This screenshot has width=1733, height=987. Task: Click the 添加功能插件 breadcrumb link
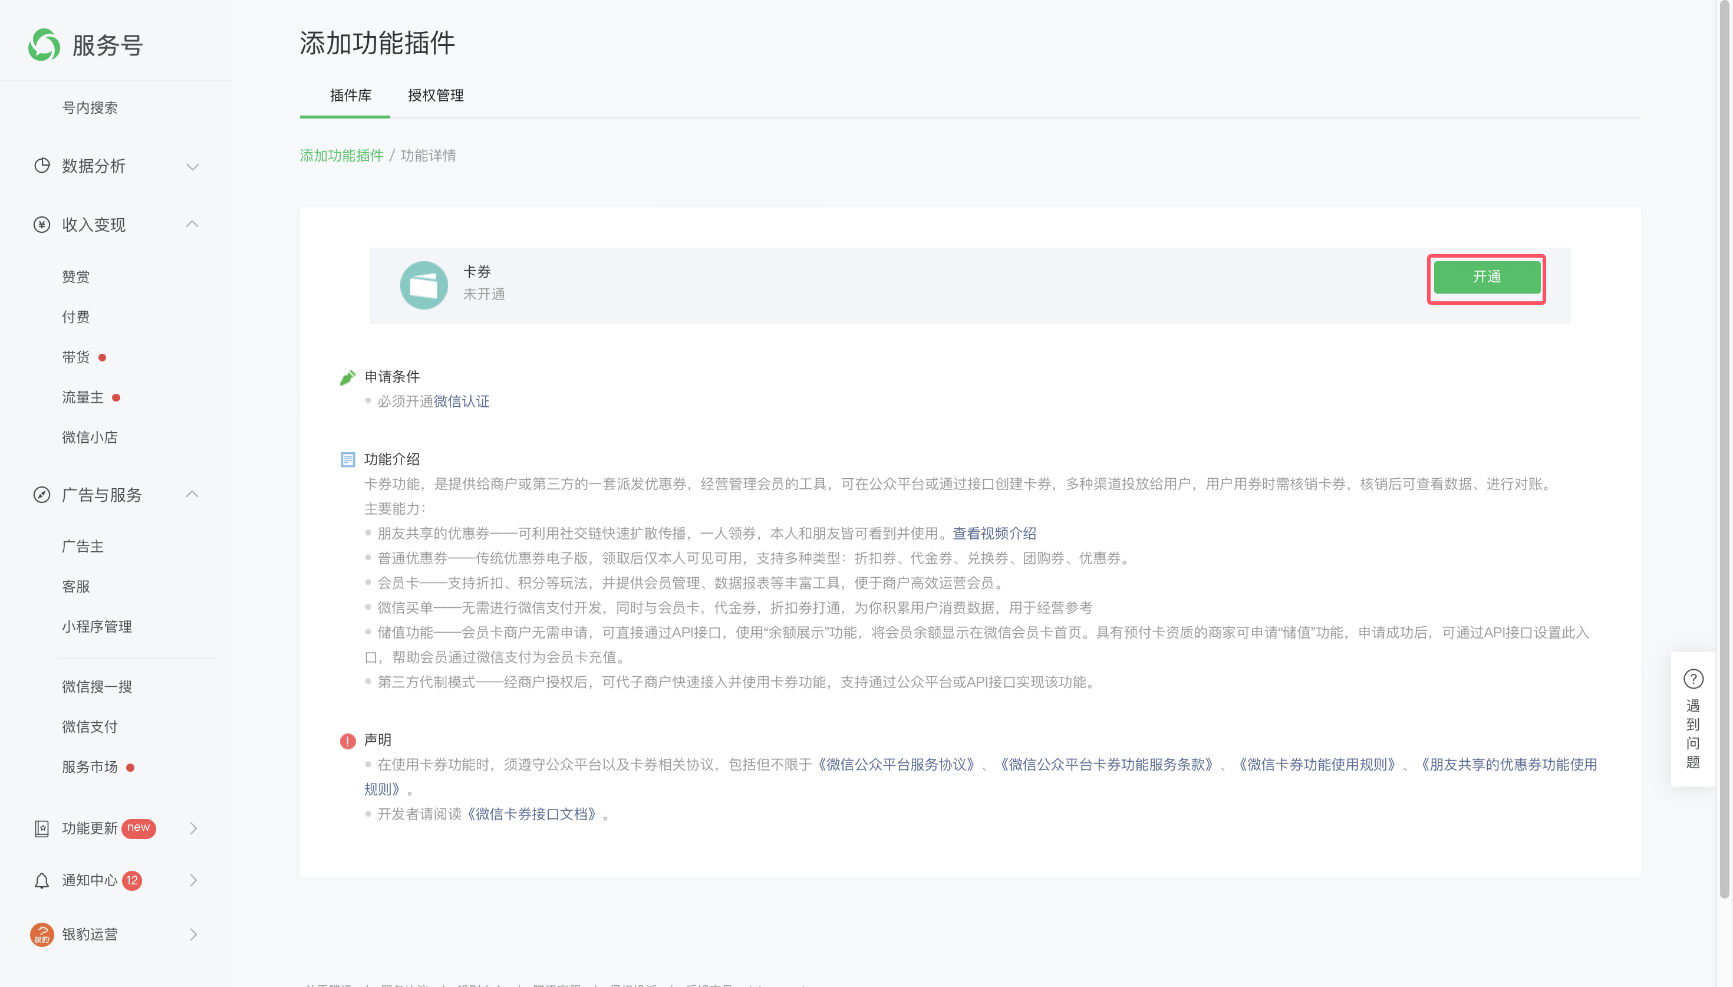coord(342,156)
